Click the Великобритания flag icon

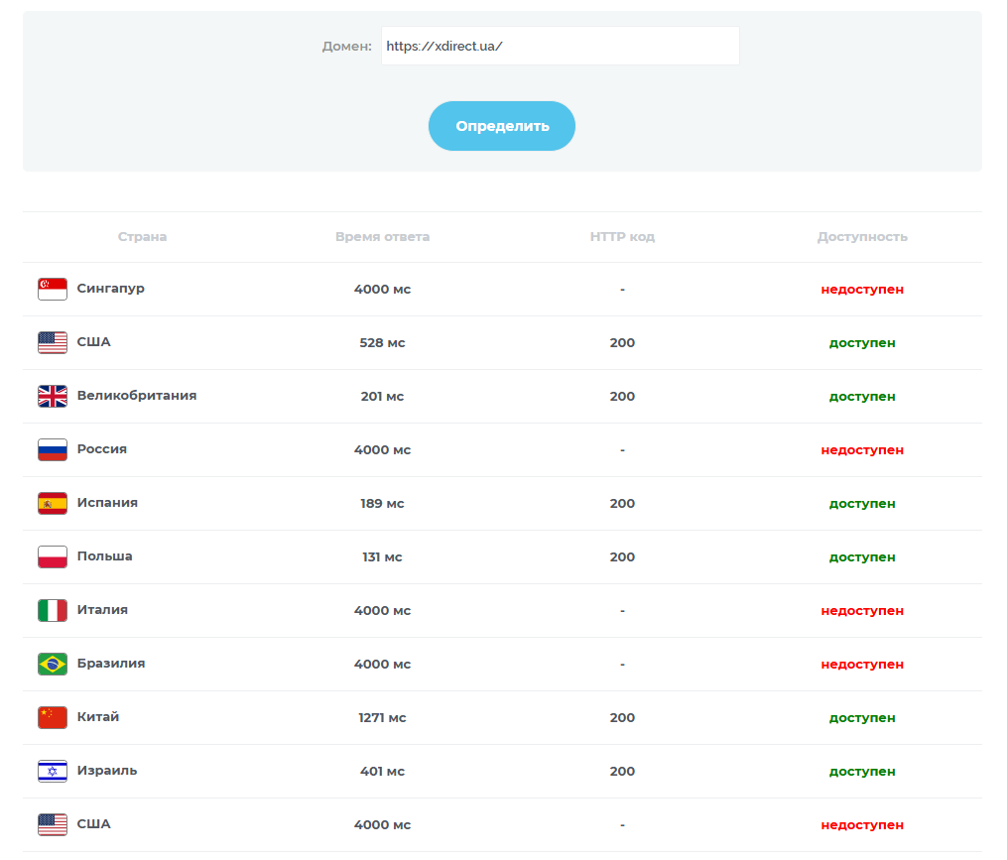tap(53, 397)
